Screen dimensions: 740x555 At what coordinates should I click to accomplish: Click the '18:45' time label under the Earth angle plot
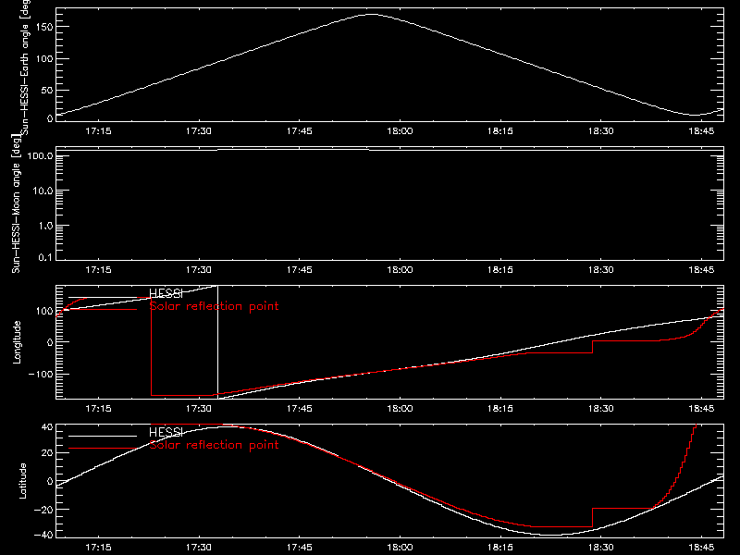701,131
